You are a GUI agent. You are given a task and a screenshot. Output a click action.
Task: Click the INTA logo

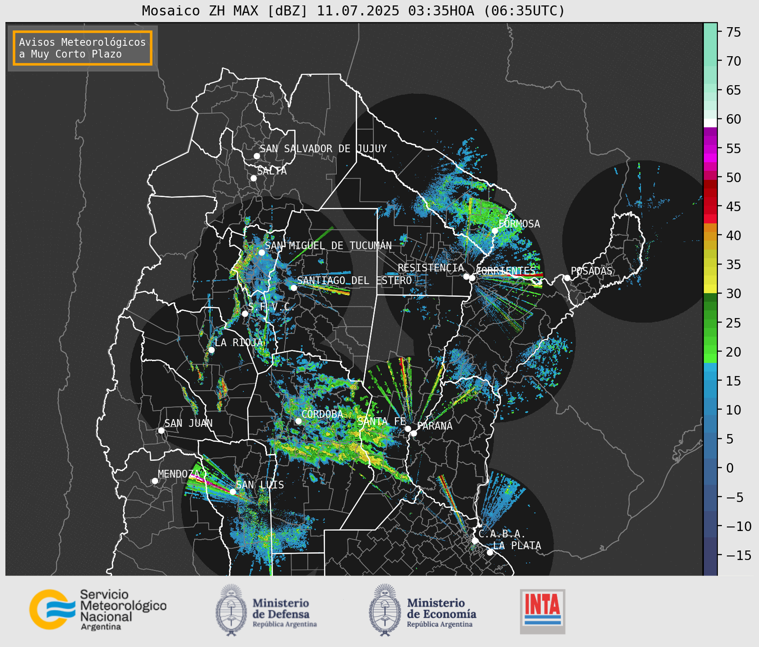(543, 611)
